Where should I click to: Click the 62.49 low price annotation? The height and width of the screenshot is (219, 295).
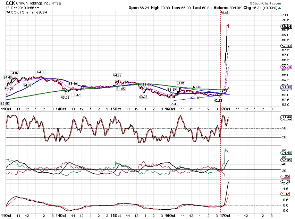pos(173,104)
